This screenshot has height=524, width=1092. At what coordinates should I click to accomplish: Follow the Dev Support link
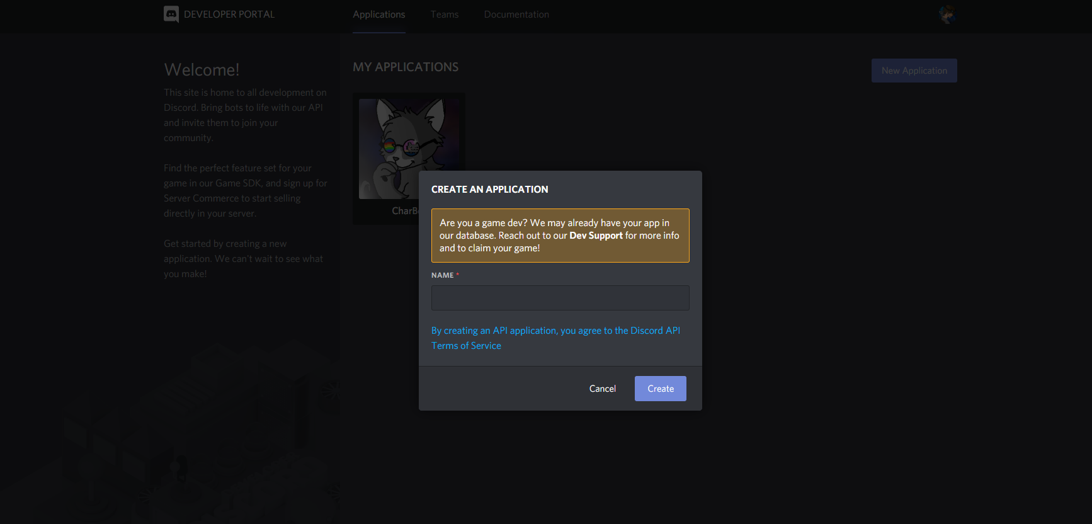coord(596,236)
